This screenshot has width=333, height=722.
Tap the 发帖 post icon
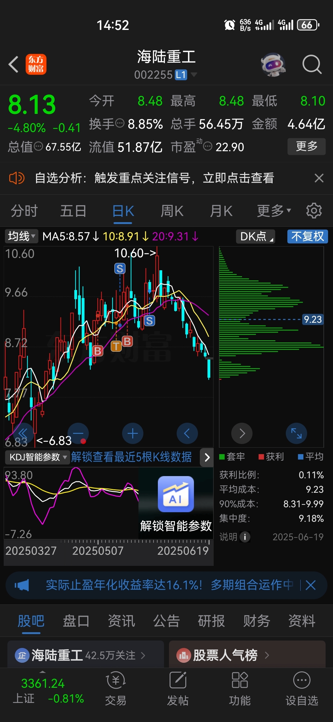pos(178,688)
